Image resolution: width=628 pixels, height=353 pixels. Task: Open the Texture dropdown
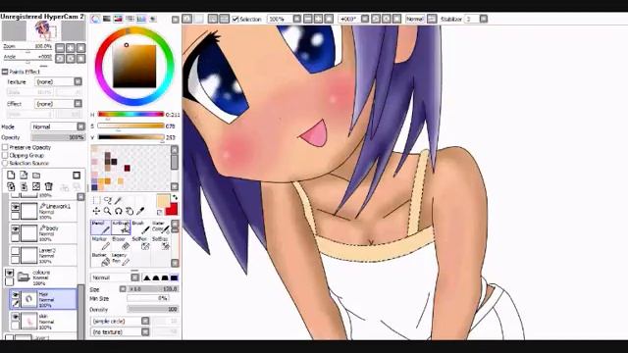[x=78, y=81]
